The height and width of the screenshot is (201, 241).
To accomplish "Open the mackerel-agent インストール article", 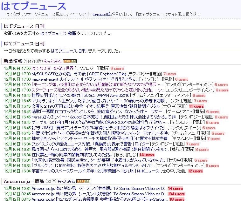I will pos(85,79).
